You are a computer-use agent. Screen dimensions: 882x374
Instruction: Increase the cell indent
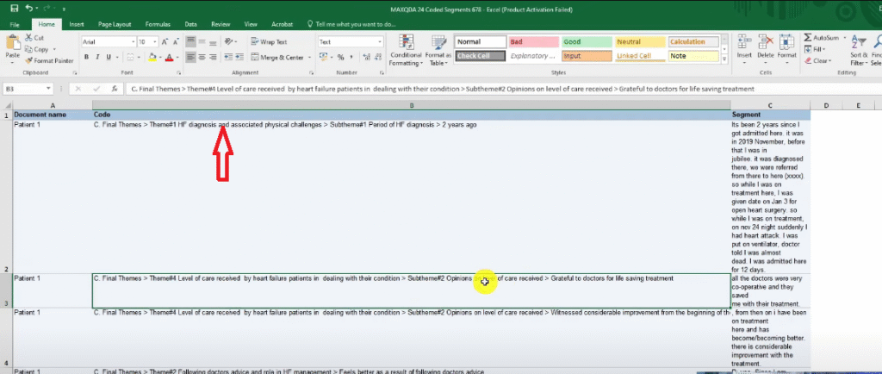pyautogui.click(x=239, y=57)
